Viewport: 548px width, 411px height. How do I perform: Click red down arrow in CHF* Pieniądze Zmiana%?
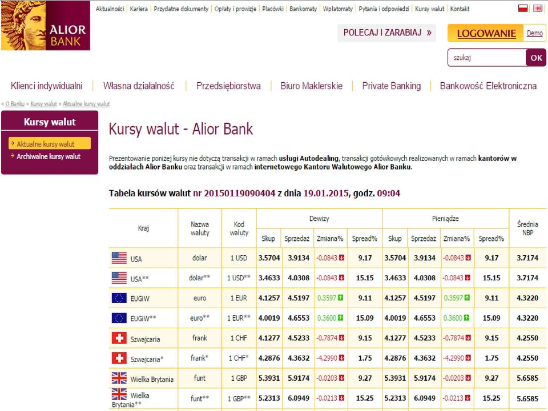468,358
